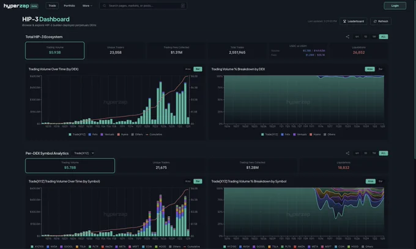416x249 pixels.
Task: Focus the search pages, markets or pools field
Action: point(143,6)
